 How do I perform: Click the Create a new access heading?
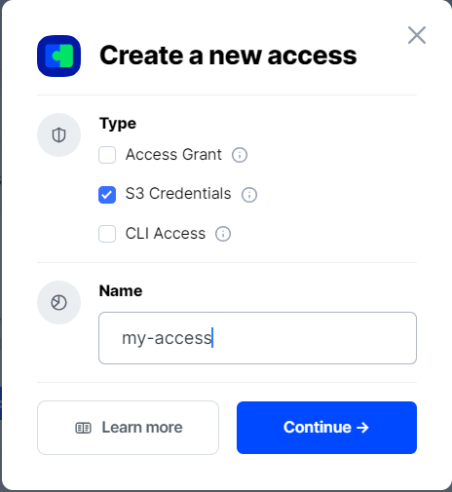[228, 56]
